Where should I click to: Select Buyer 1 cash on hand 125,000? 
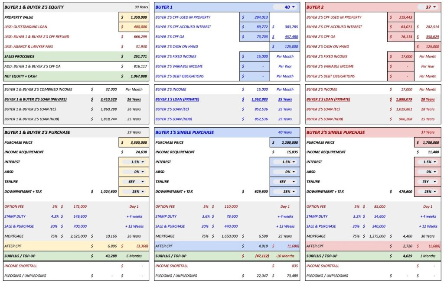[285, 47]
